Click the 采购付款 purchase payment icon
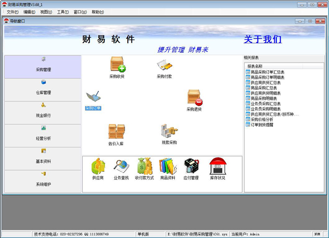Image resolution: width=329 pixels, height=238 pixels. [x=164, y=65]
